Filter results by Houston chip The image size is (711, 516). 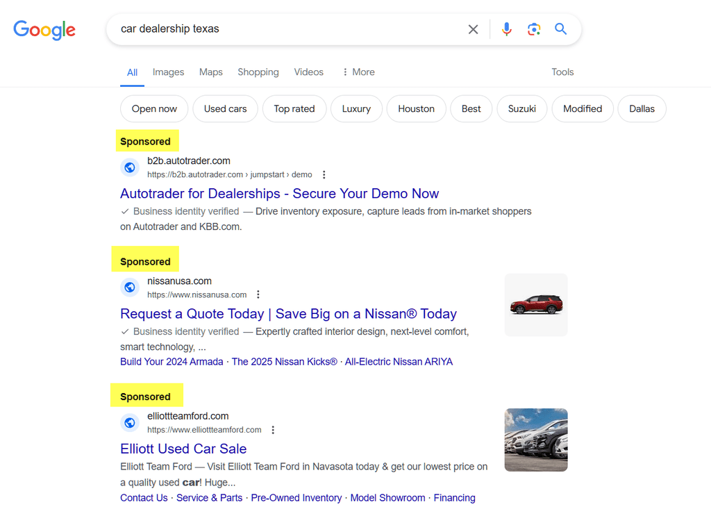point(417,109)
